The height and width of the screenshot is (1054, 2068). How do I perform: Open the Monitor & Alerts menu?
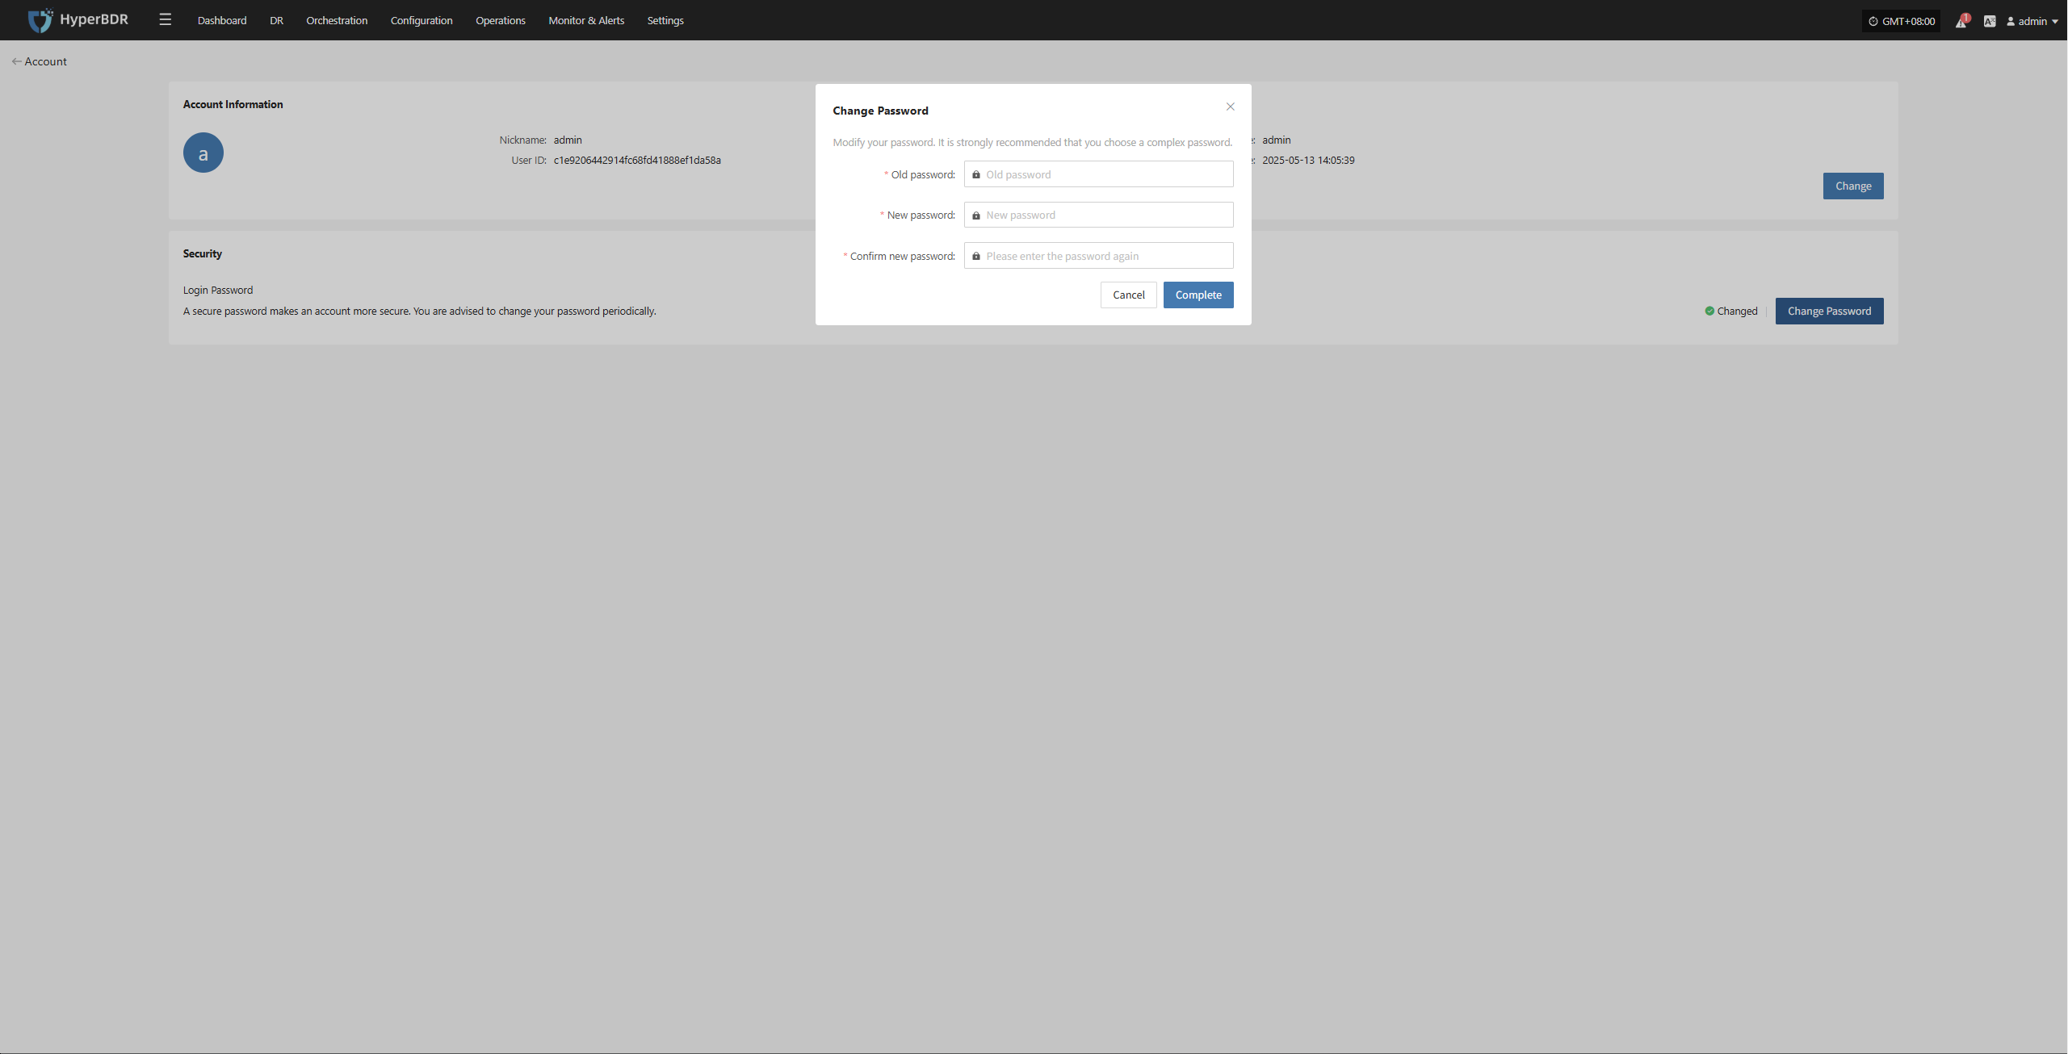[586, 20]
